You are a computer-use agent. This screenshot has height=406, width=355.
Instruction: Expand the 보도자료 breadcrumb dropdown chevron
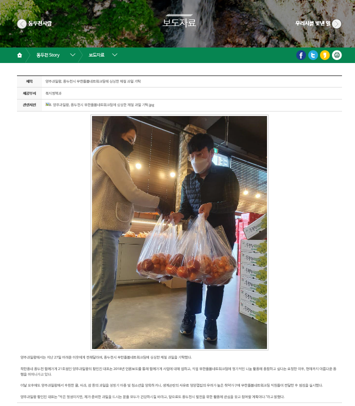[x=114, y=55]
